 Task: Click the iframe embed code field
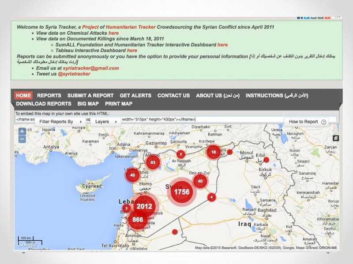(176, 119)
